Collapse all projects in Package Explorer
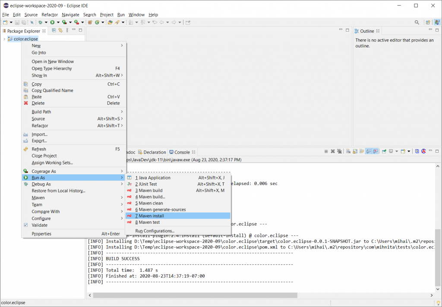 tap(54, 31)
